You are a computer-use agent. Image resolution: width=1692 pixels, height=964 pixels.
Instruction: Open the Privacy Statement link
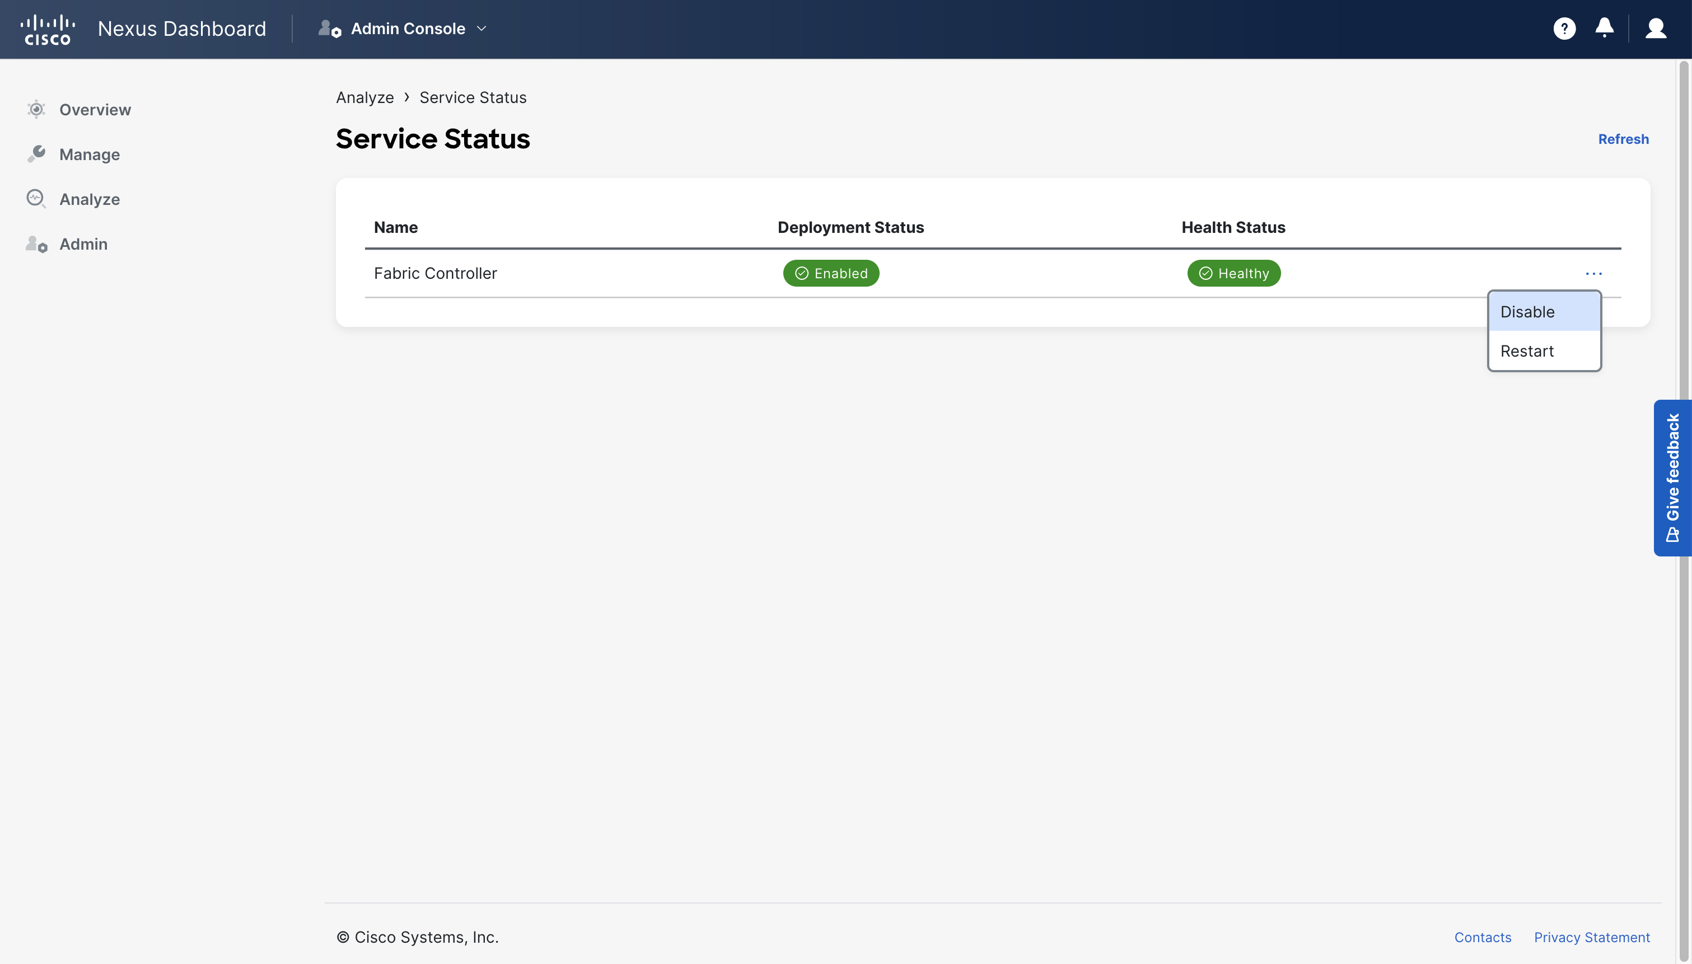coord(1591,938)
